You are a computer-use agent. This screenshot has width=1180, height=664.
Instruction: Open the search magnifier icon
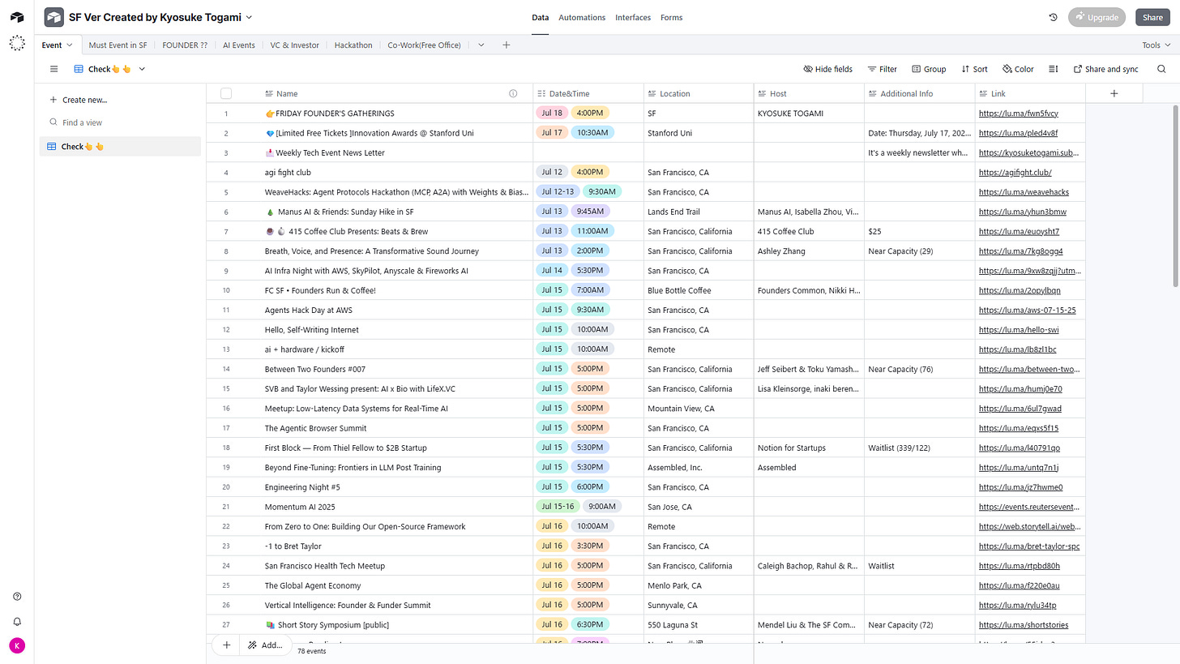(x=1161, y=69)
